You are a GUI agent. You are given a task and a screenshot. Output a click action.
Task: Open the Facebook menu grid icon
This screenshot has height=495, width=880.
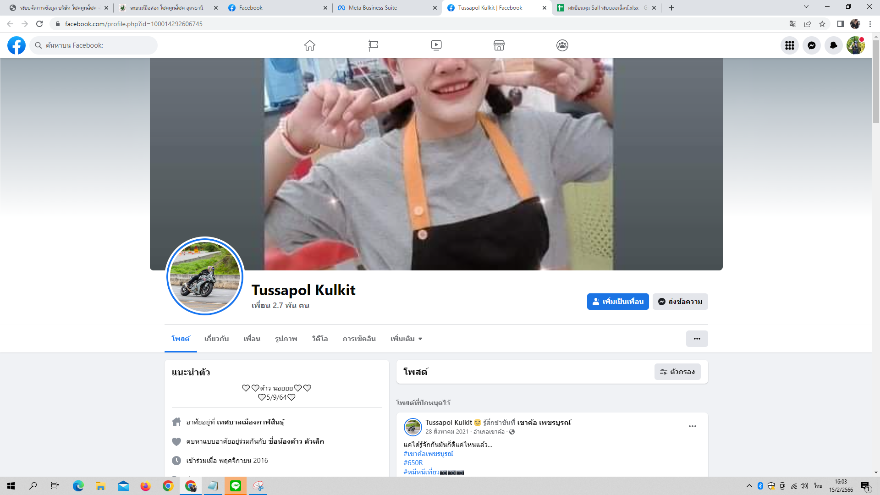[789, 45]
